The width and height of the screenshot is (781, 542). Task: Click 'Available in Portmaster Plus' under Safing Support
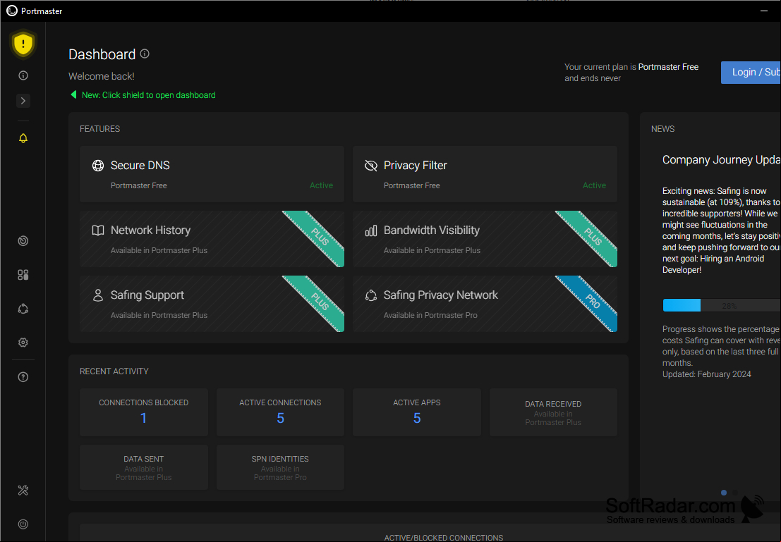tap(159, 315)
